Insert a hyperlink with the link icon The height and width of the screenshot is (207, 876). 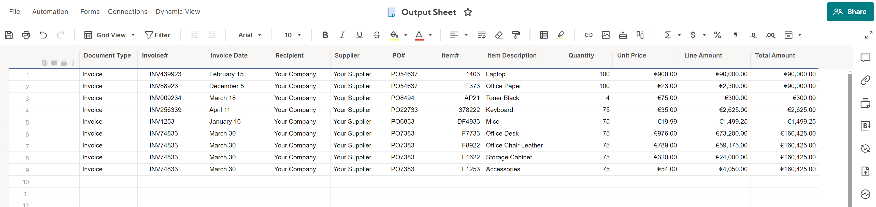[589, 35]
